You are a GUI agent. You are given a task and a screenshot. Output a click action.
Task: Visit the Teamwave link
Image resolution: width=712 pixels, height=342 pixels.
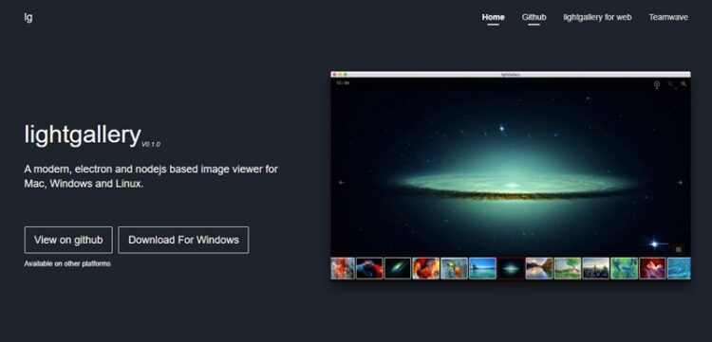668,17
